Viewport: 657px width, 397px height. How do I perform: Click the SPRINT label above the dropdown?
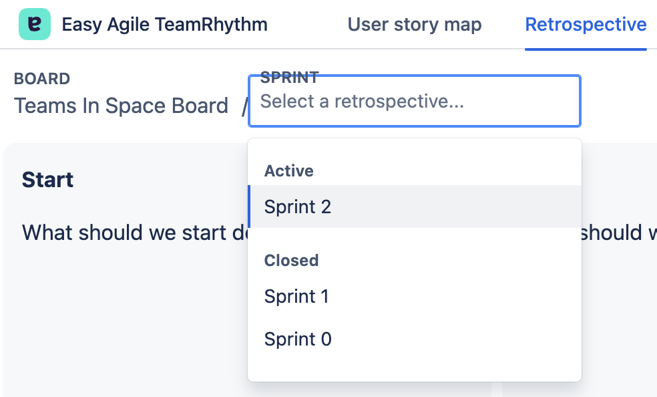coord(289,76)
